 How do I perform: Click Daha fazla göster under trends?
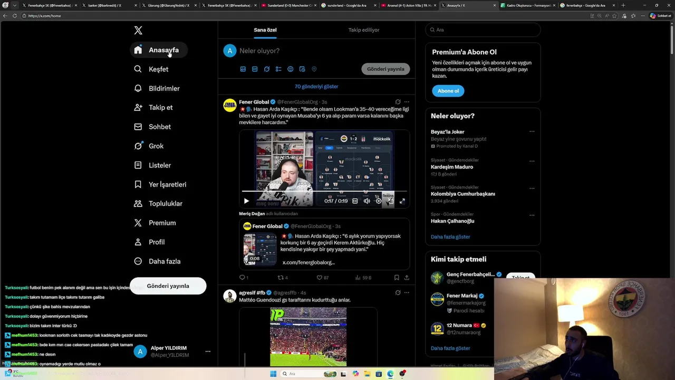(450, 237)
